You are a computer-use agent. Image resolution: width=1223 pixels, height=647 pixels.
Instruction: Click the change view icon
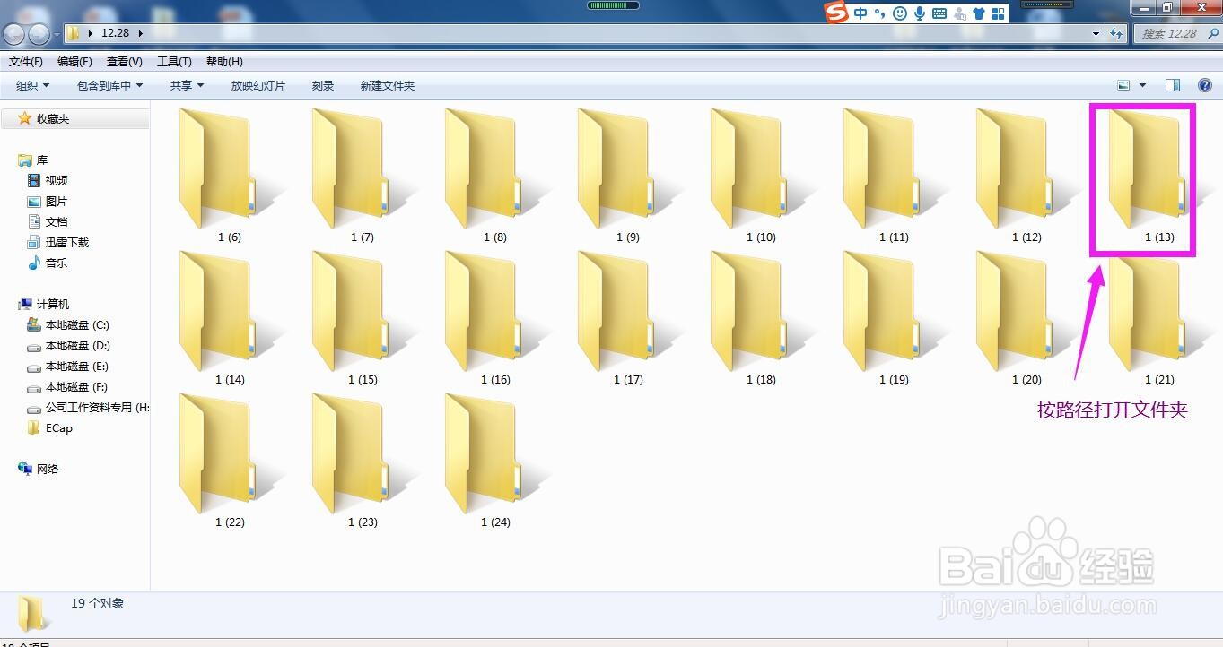click(1123, 85)
